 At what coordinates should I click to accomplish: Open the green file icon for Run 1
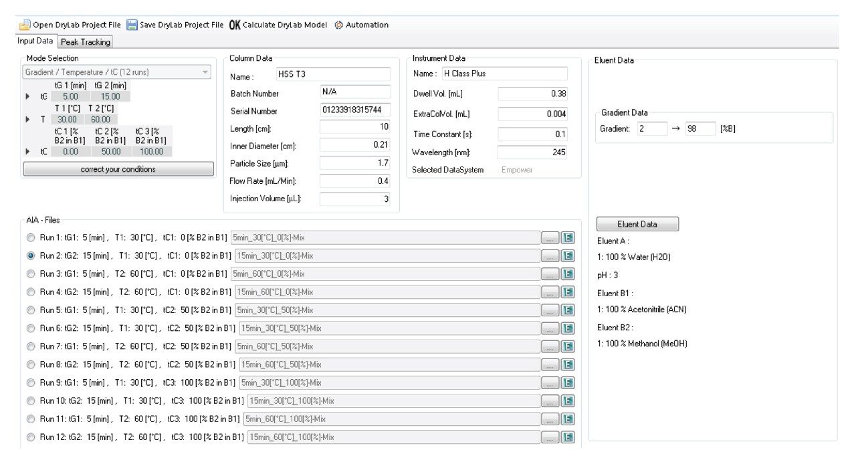(568, 237)
